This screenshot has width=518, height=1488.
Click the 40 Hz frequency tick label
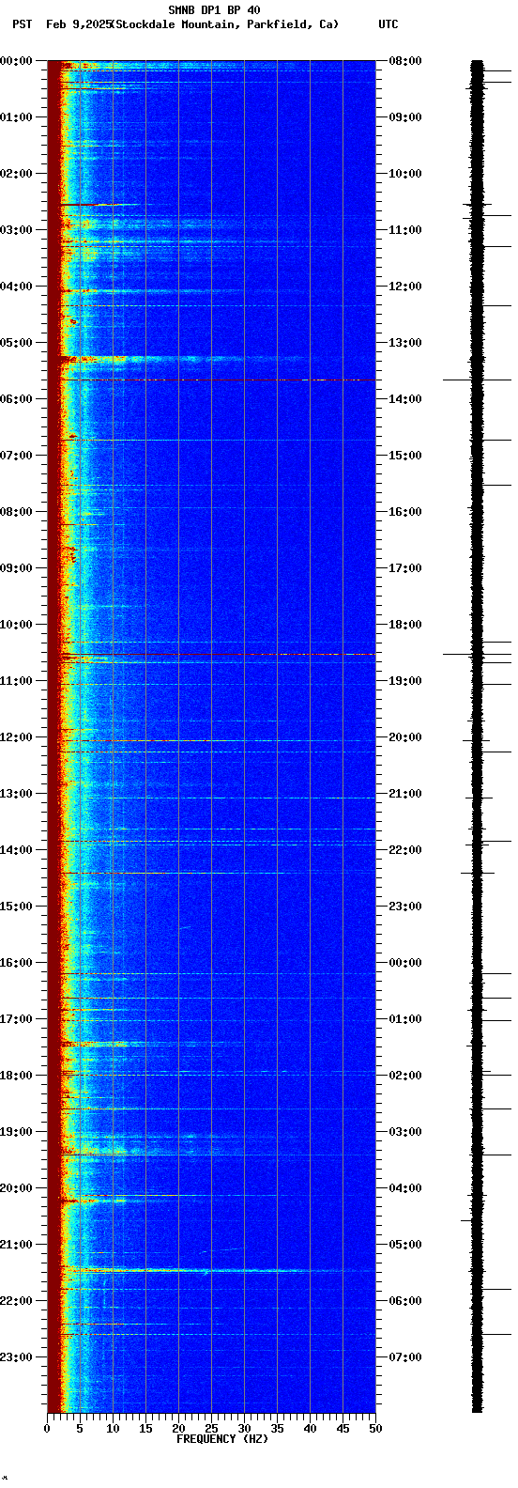[310, 1429]
